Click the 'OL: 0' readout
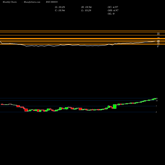This screenshot has height=165, width=165. coord(111,14)
